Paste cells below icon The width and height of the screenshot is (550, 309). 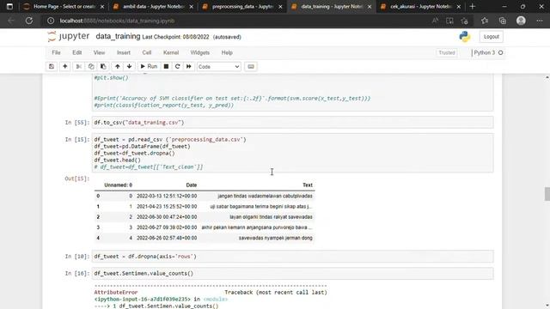[x=103, y=67]
